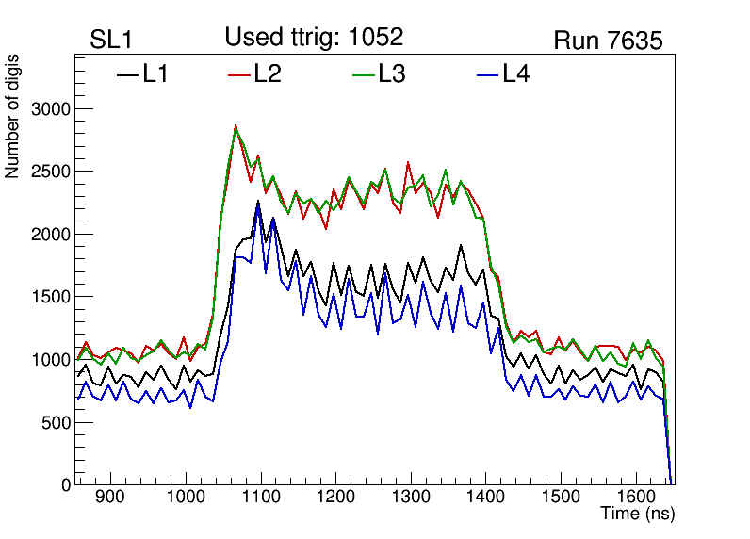Select the L1 legend text label
This screenshot has width=750, height=539.
155,74
